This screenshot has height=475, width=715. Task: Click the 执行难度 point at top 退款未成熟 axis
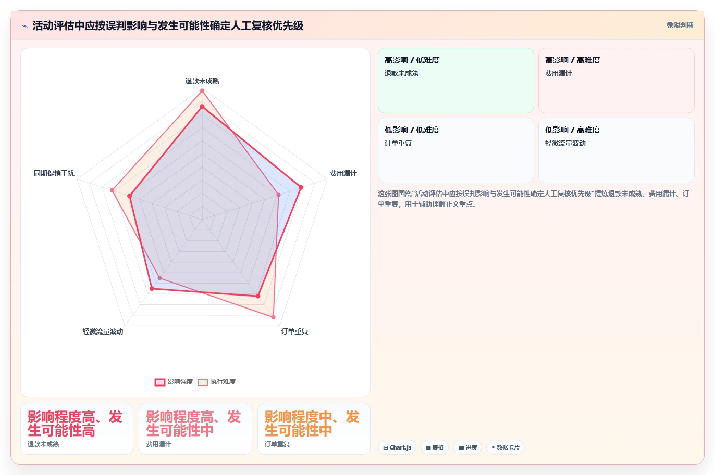(x=202, y=91)
